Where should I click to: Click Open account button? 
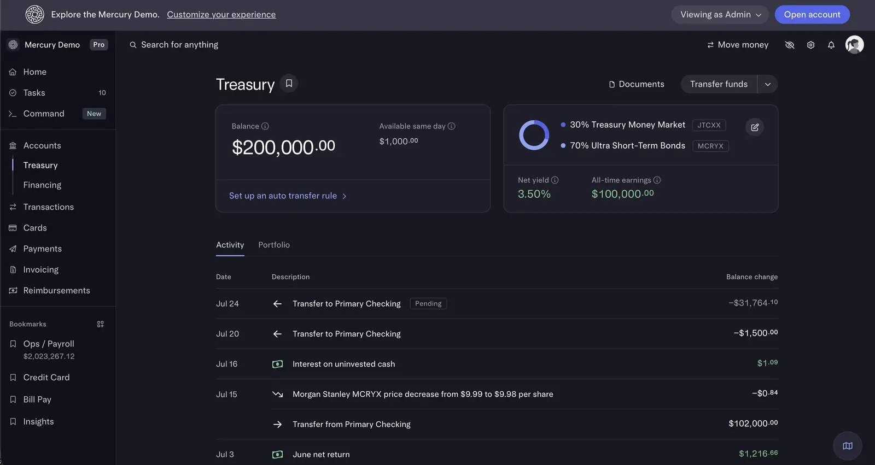pyautogui.click(x=812, y=15)
